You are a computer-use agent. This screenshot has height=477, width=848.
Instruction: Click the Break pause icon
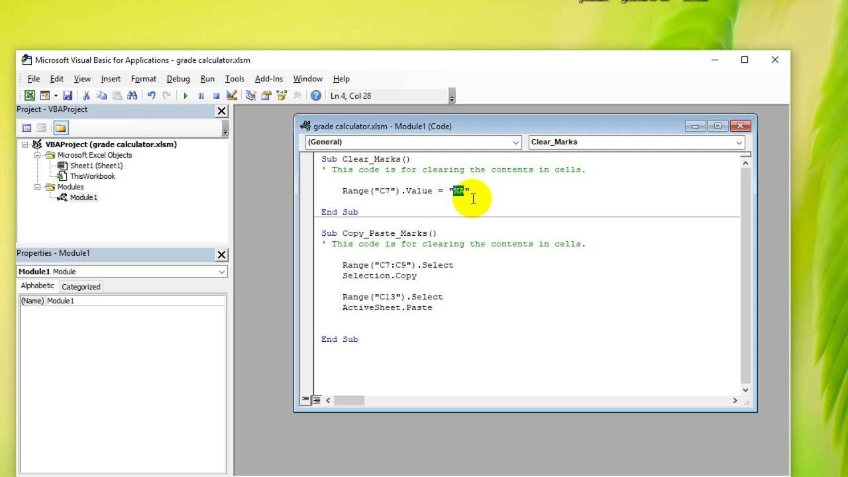(201, 95)
